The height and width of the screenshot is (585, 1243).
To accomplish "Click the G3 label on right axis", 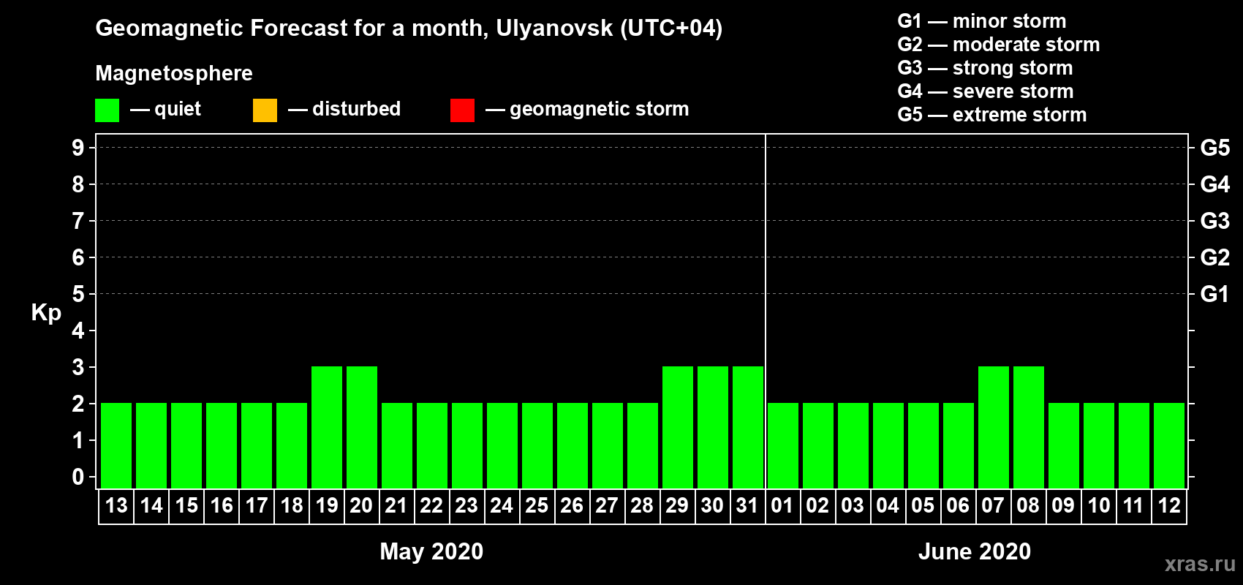I will coord(1215,221).
